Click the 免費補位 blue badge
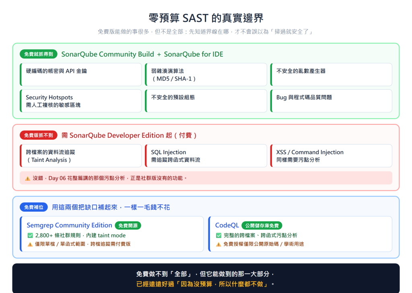Image resolution: width=412 pixels, height=293 pixels. click(34, 207)
